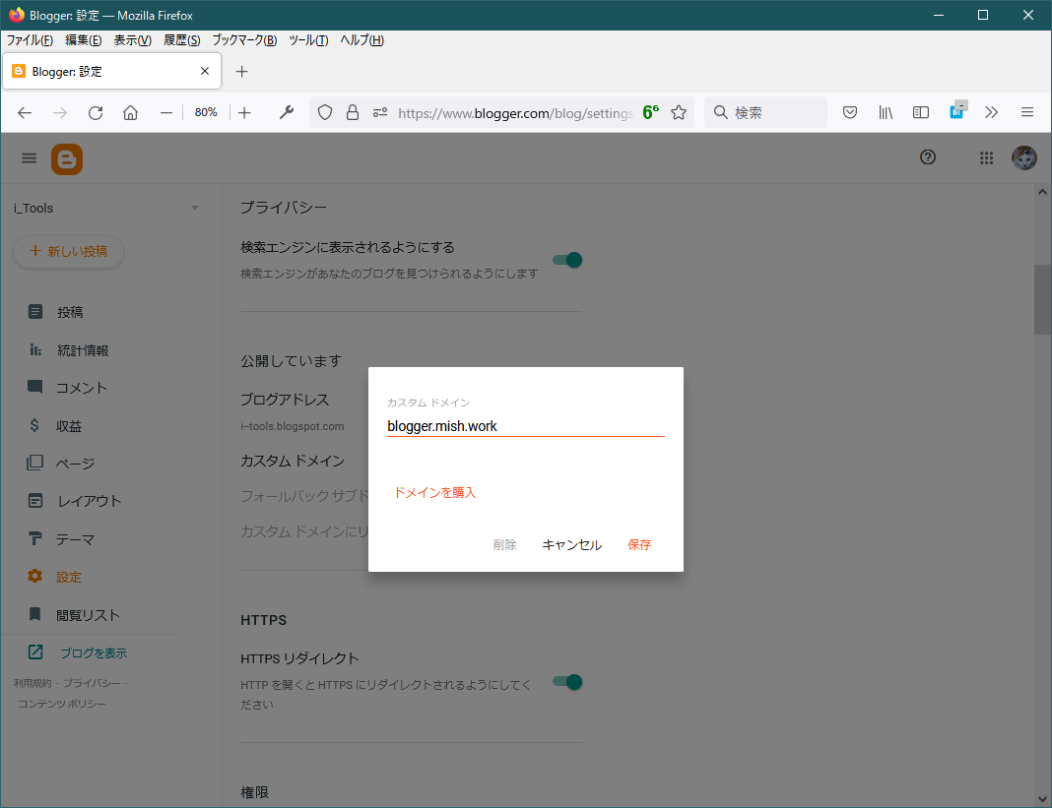
Task: Go to the Firefox home page
Action: coord(131,112)
